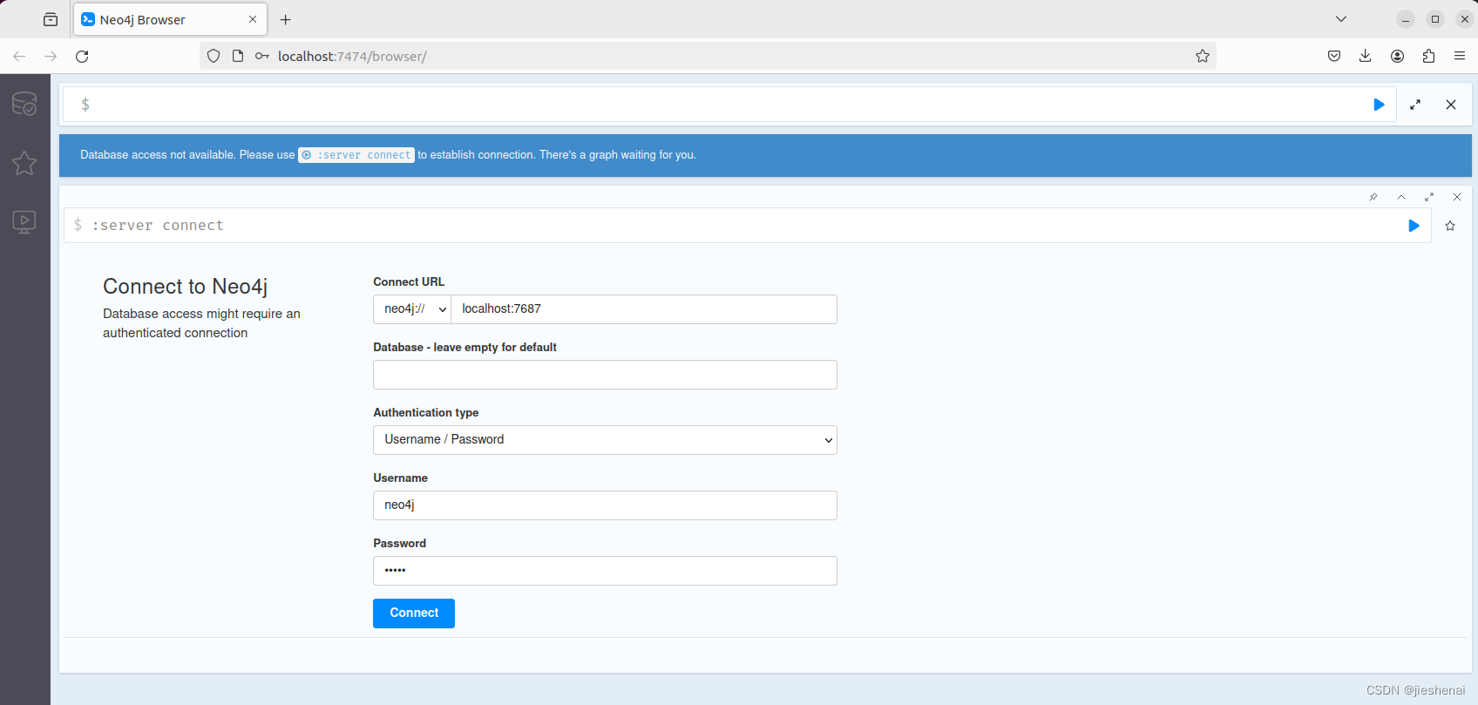Run the query in the top editor
The width and height of the screenshot is (1478, 705).
click(1379, 105)
